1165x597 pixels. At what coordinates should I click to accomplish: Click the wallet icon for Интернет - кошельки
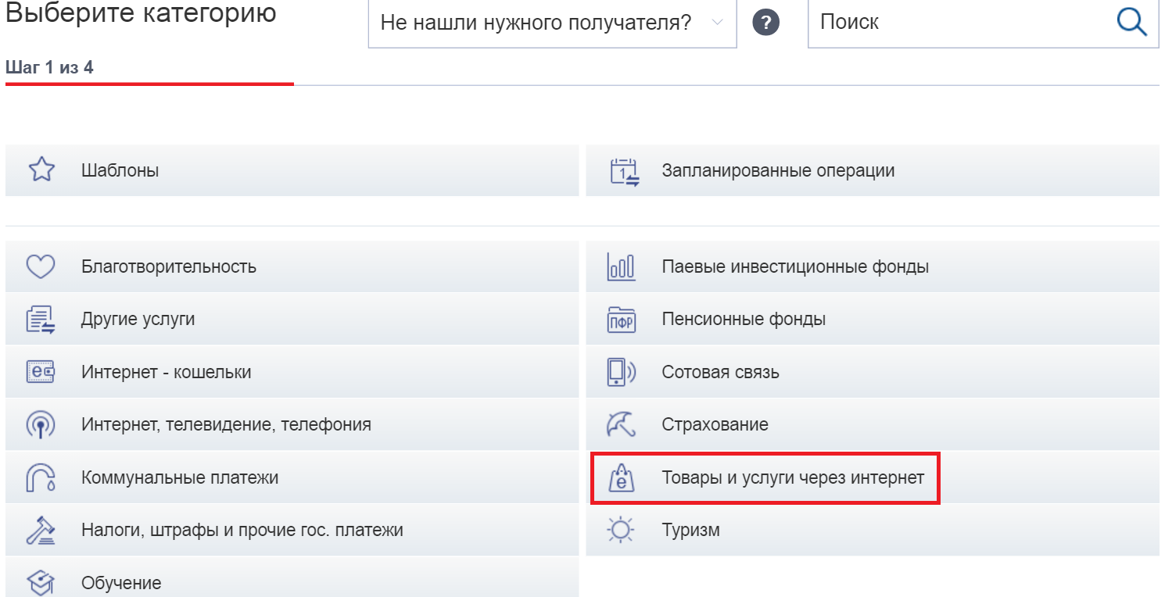tap(41, 373)
